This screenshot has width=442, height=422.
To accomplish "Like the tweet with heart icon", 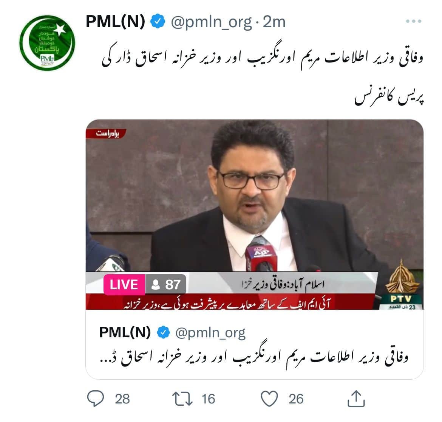I will 269,399.
